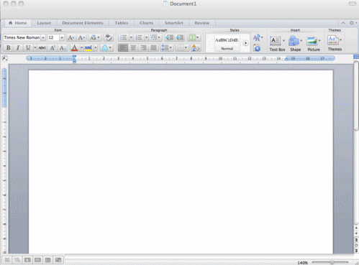This screenshot has height=265, width=359.
Task: Collapse the ribbon with the caret
Action: [343, 23]
